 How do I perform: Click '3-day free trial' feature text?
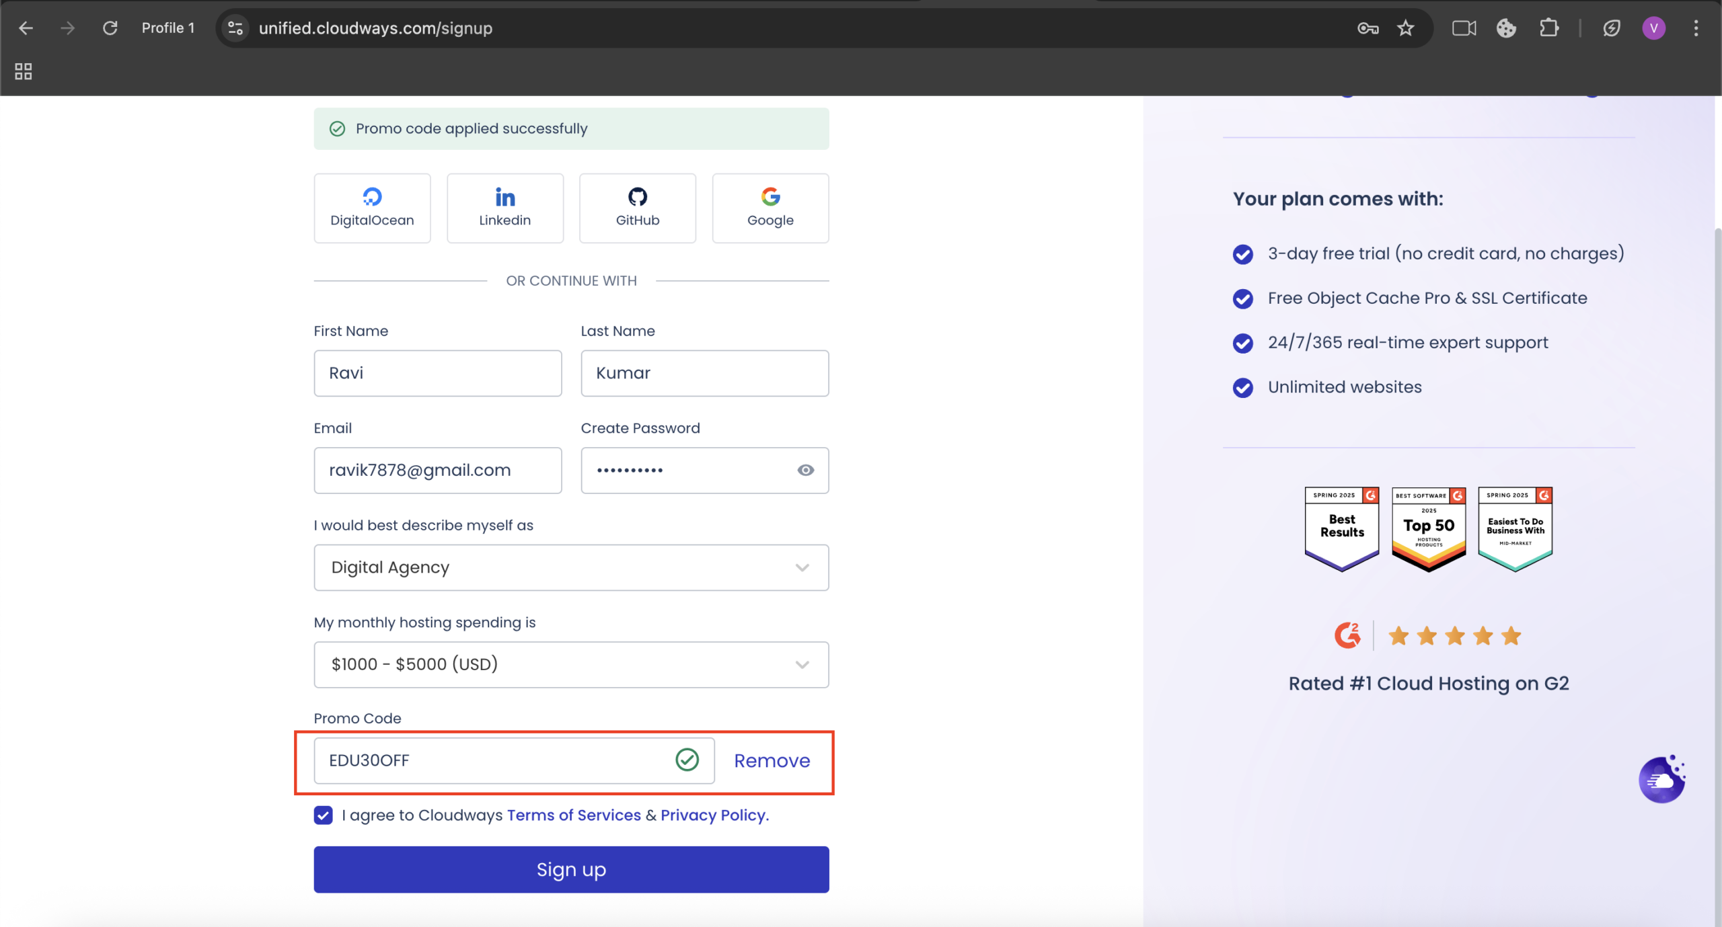click(x=1446, y=253)
